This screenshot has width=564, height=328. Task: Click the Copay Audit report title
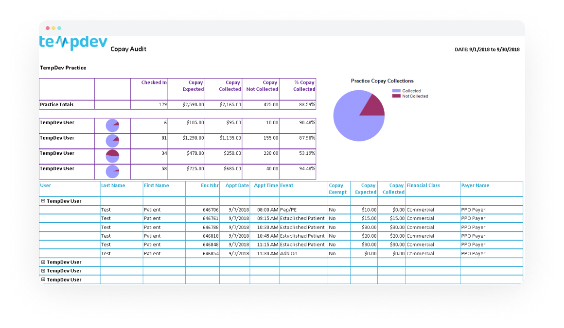(127, 49)
